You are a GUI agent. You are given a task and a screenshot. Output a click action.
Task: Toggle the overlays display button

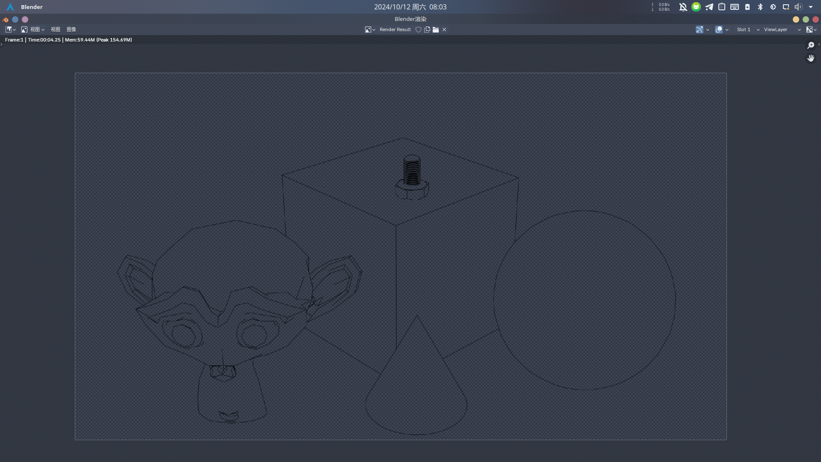[719, 30]
